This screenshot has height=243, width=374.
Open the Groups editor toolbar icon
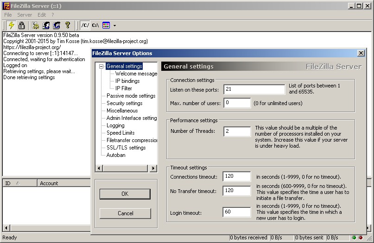[57, 25]
